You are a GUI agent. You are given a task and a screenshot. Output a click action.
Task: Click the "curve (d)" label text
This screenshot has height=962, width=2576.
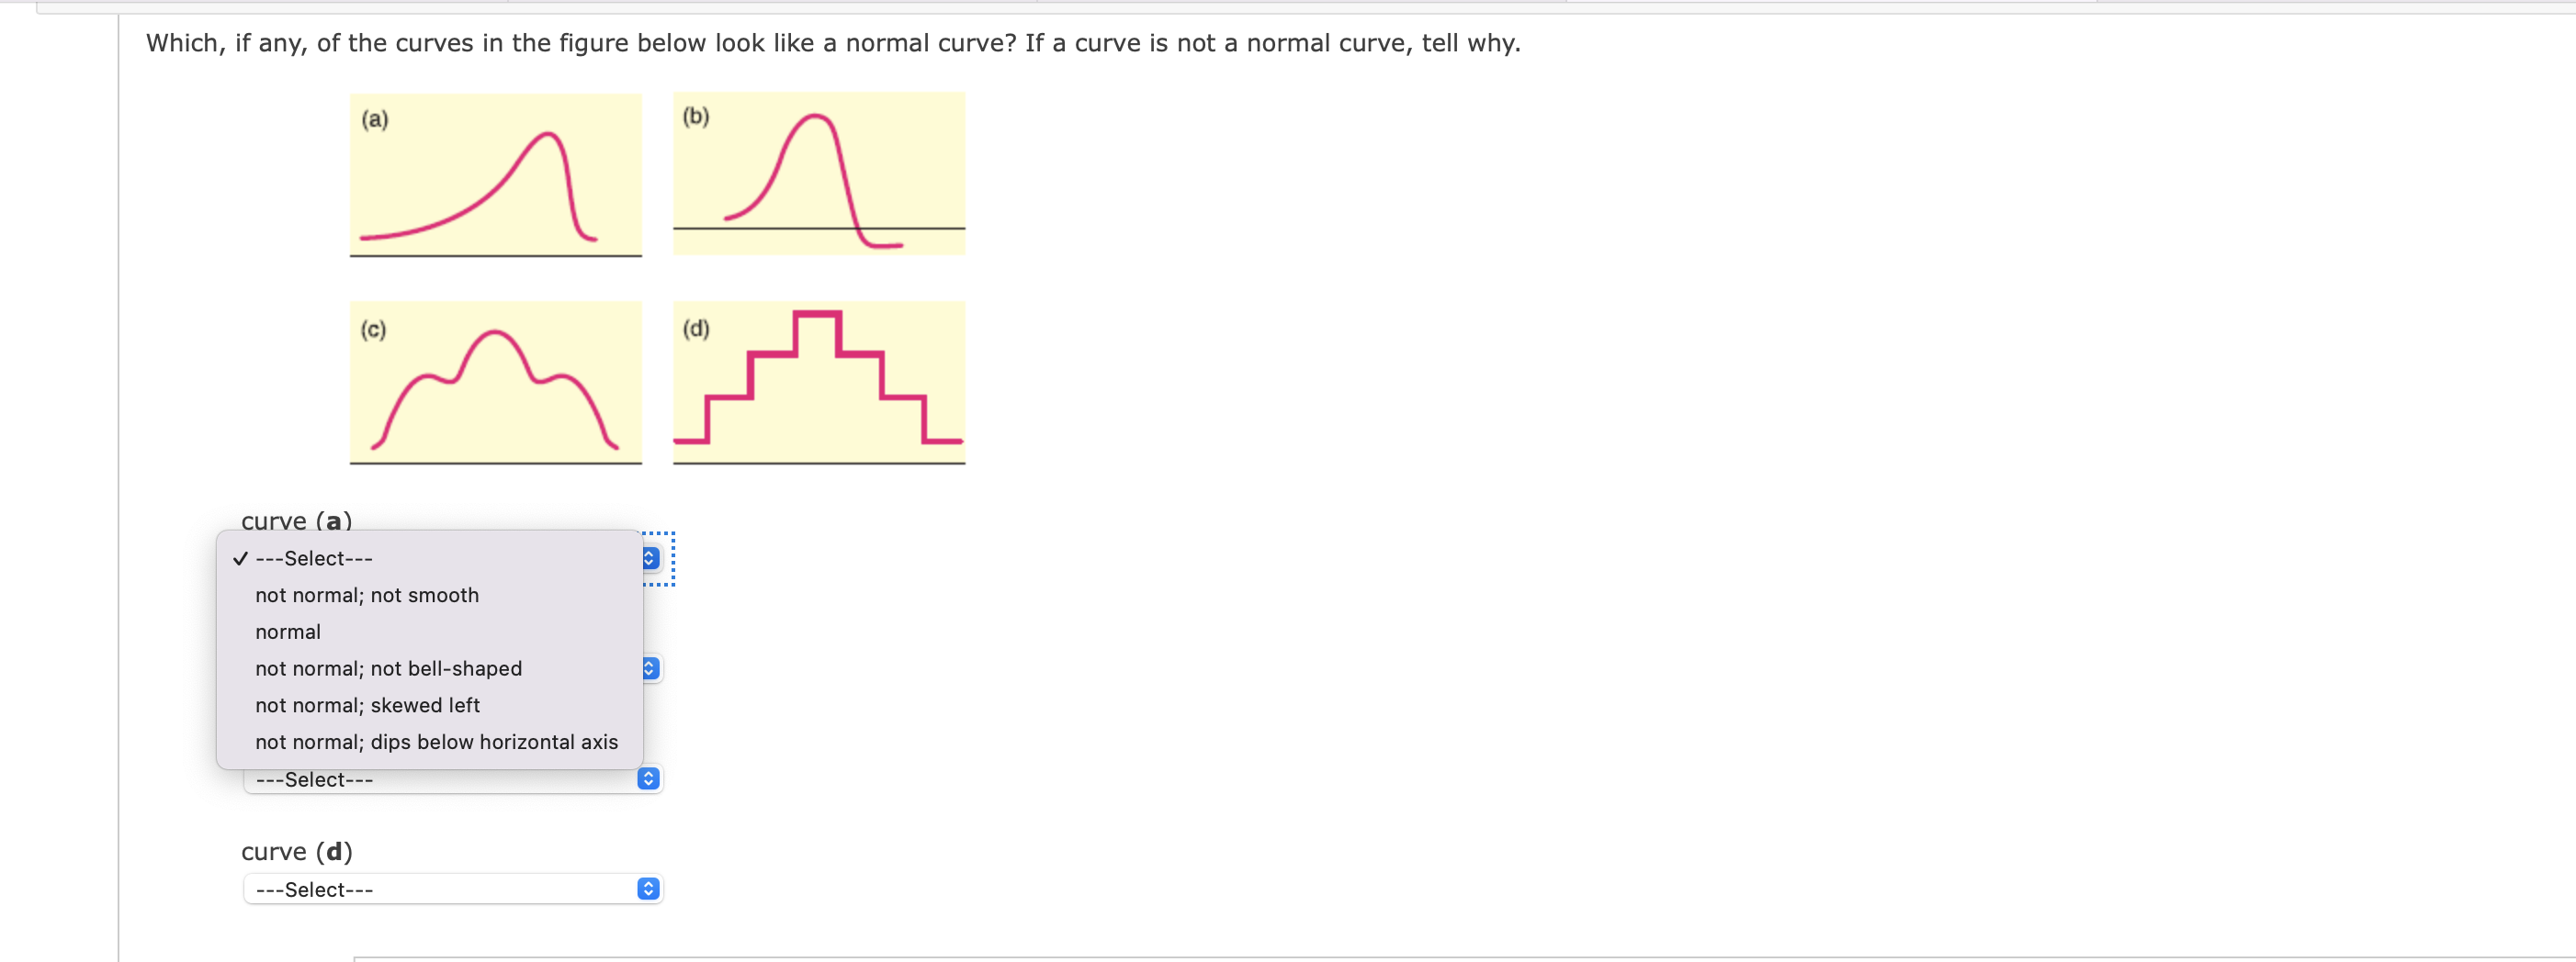click(x=296, y=850)
